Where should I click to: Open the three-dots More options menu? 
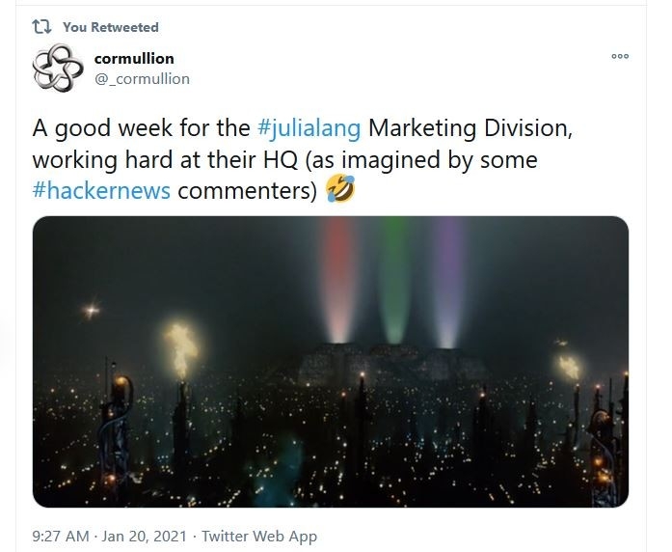(x=620, y=56)
